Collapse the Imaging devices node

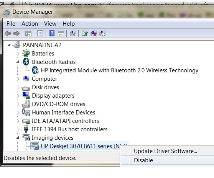pos(18,138)
